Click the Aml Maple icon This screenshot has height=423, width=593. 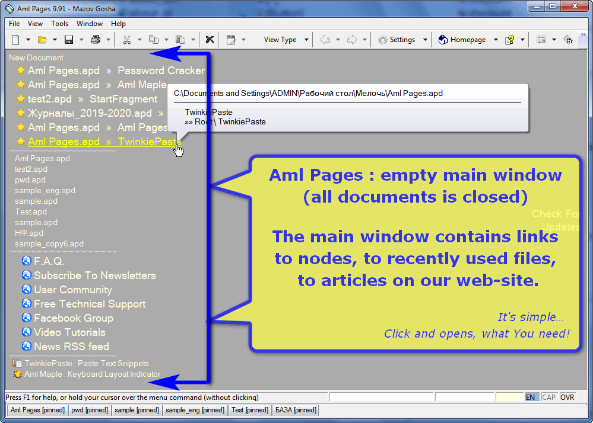[x=17, y=374]
